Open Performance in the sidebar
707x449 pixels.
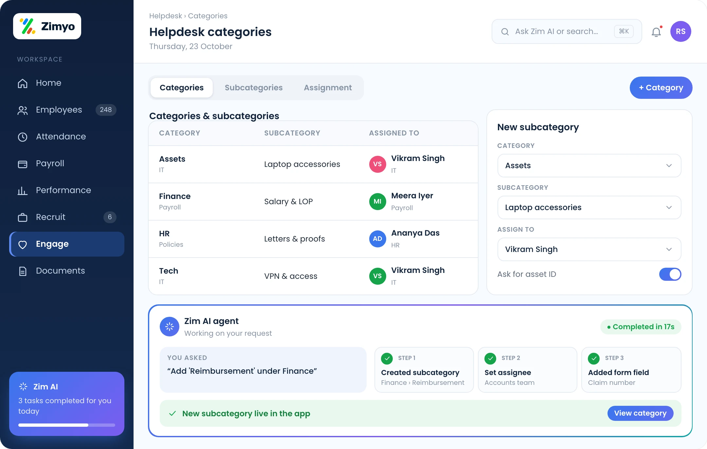click(67, 190)
